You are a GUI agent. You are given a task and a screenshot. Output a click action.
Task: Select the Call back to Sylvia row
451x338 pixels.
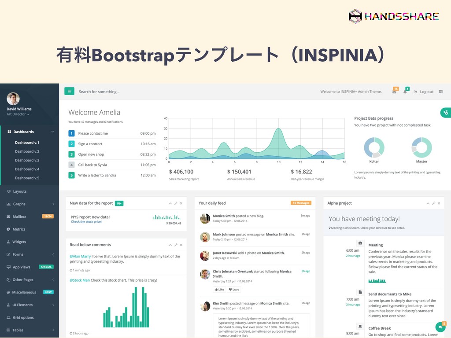point(112,165)
